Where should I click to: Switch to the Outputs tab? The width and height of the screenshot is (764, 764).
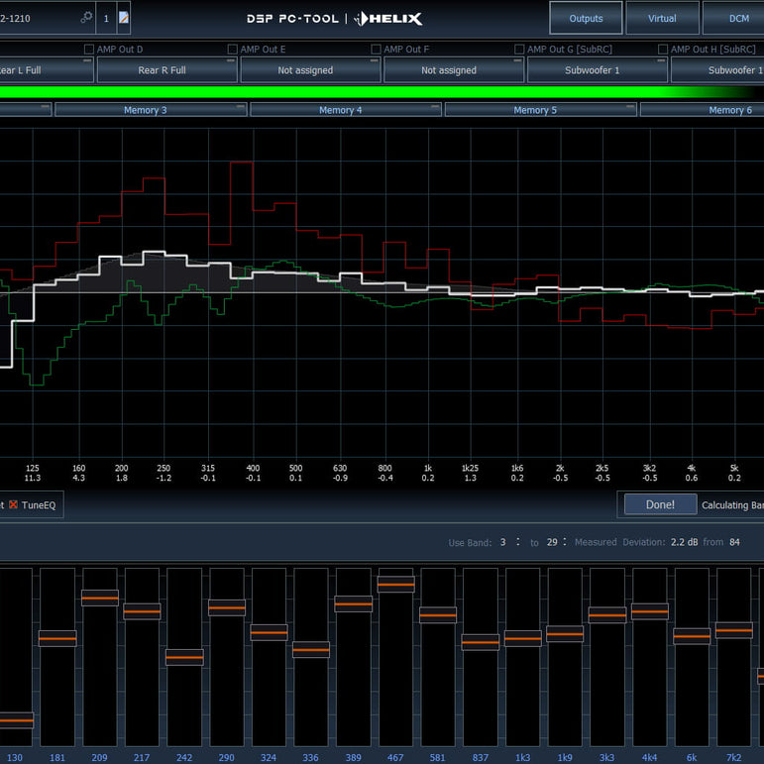point(587,18)
